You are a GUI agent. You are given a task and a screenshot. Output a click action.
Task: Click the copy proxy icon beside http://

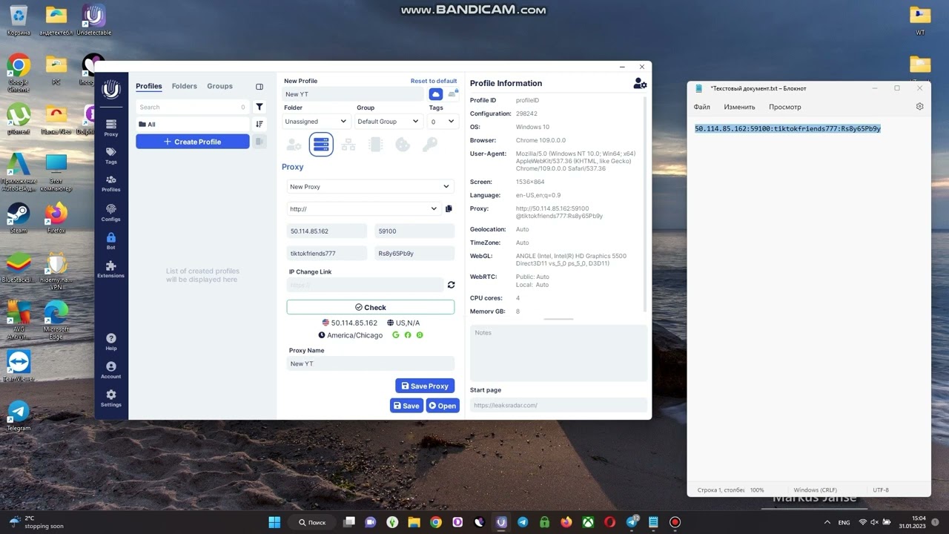click(449, 209)
